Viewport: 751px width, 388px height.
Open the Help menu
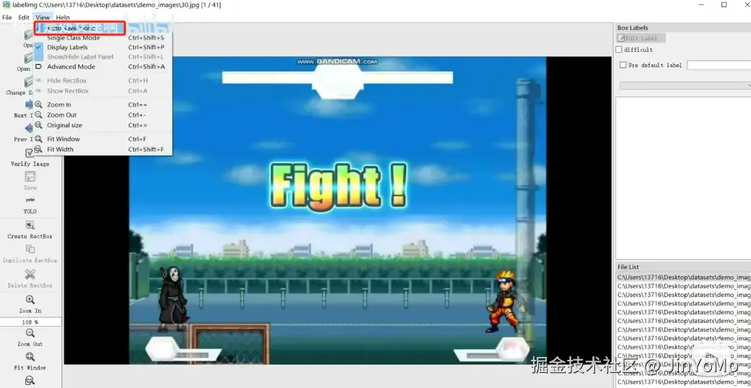pyautogui.click(x=63, y=17)
